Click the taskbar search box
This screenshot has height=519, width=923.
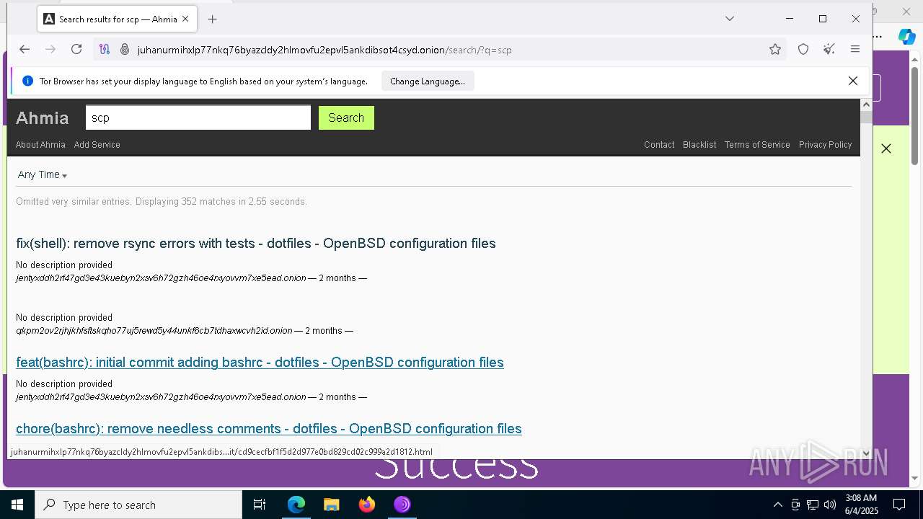click(138, 505)
